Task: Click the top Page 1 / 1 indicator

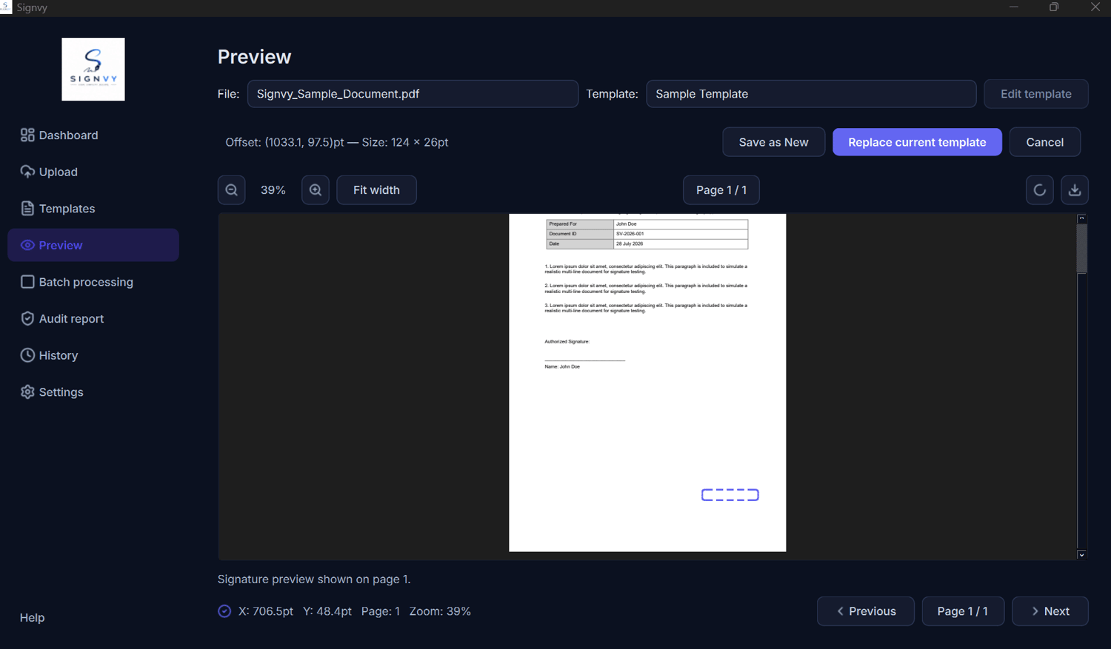Action: pyautogui.click(x=721, y=190)
